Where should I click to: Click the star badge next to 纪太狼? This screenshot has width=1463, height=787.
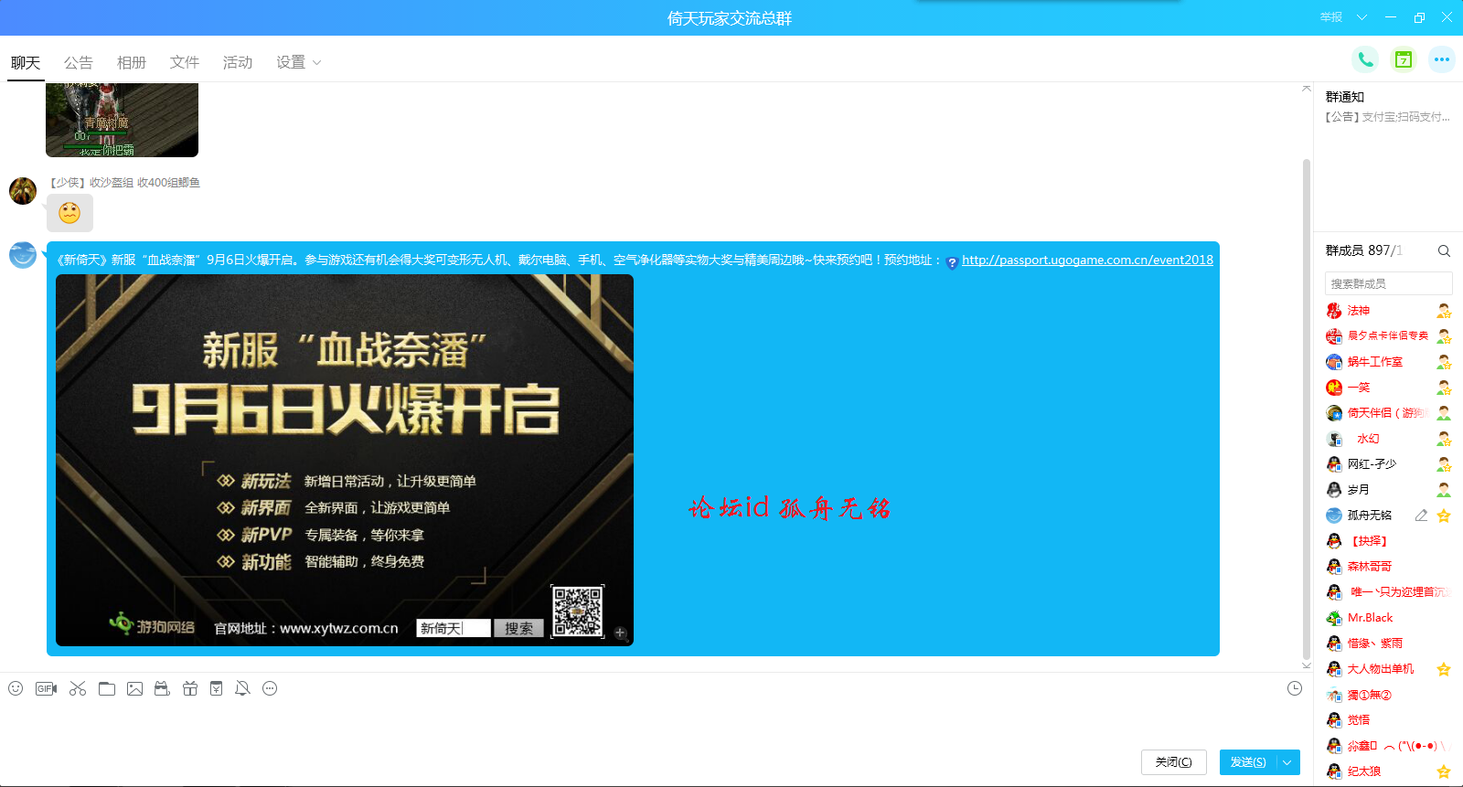click(x=1444, y=771)
